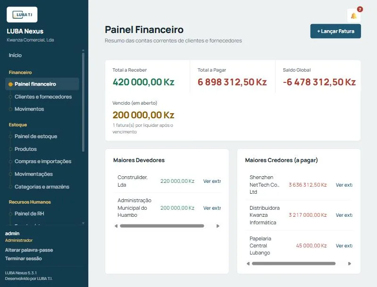Viewport: 377px width, 287px height.
Task: Select Painel financeiro menu item
Action: coord(42,84)
